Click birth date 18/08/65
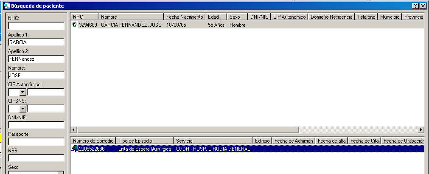This screenshot has width=429, height=174. click(x=176, y=25)
